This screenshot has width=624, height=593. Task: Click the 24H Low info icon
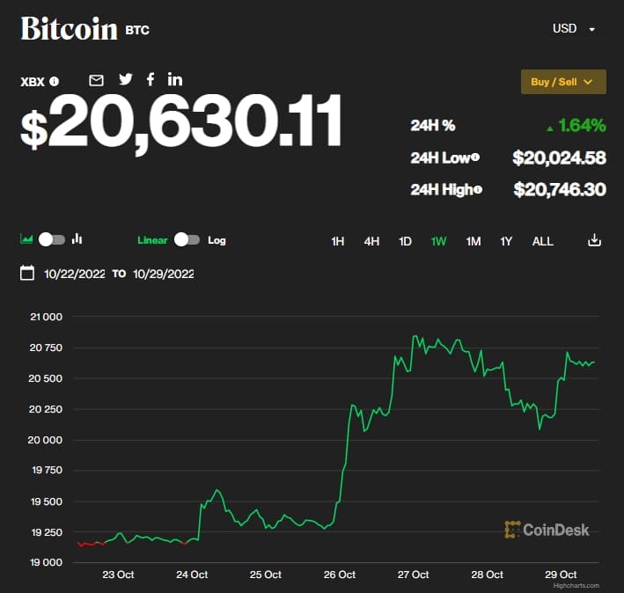(x=475, y=157)
